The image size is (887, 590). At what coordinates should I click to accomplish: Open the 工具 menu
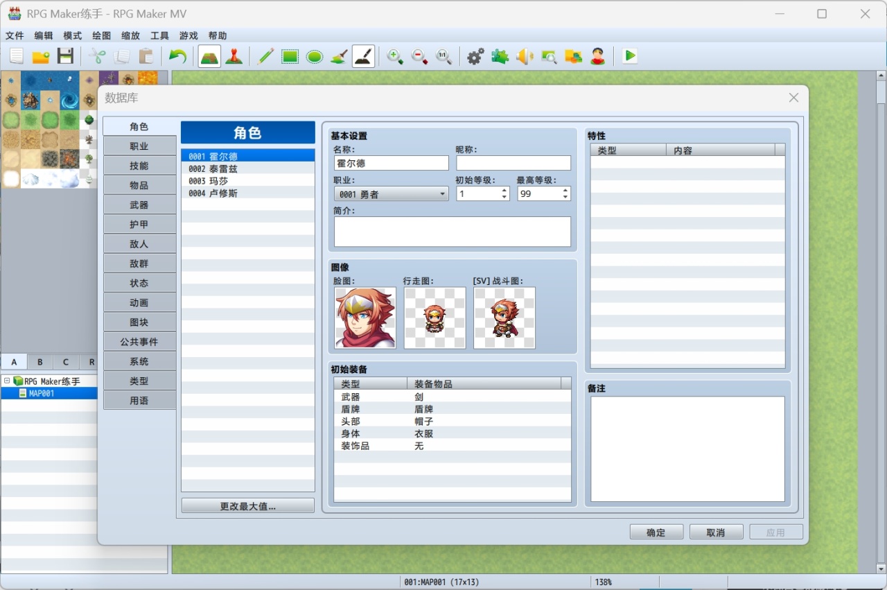pos(160,35)
